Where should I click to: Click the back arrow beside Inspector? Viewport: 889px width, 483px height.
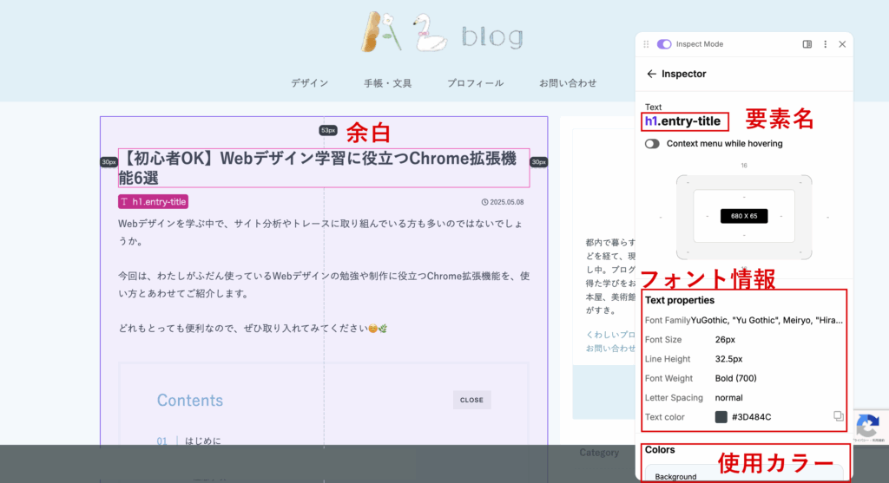tap(651, 75)
